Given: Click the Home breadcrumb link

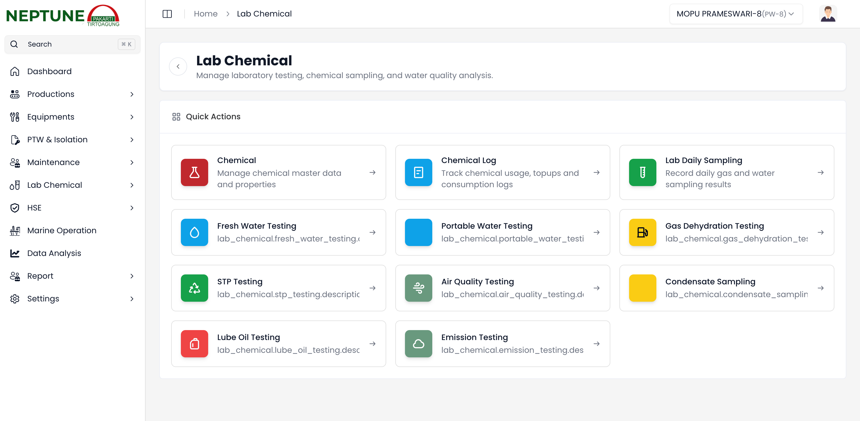Looking at the screenshot, I should (205, 14).
